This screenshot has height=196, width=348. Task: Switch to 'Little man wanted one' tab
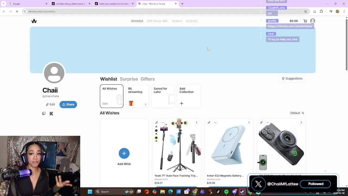[x=114, y=4]
